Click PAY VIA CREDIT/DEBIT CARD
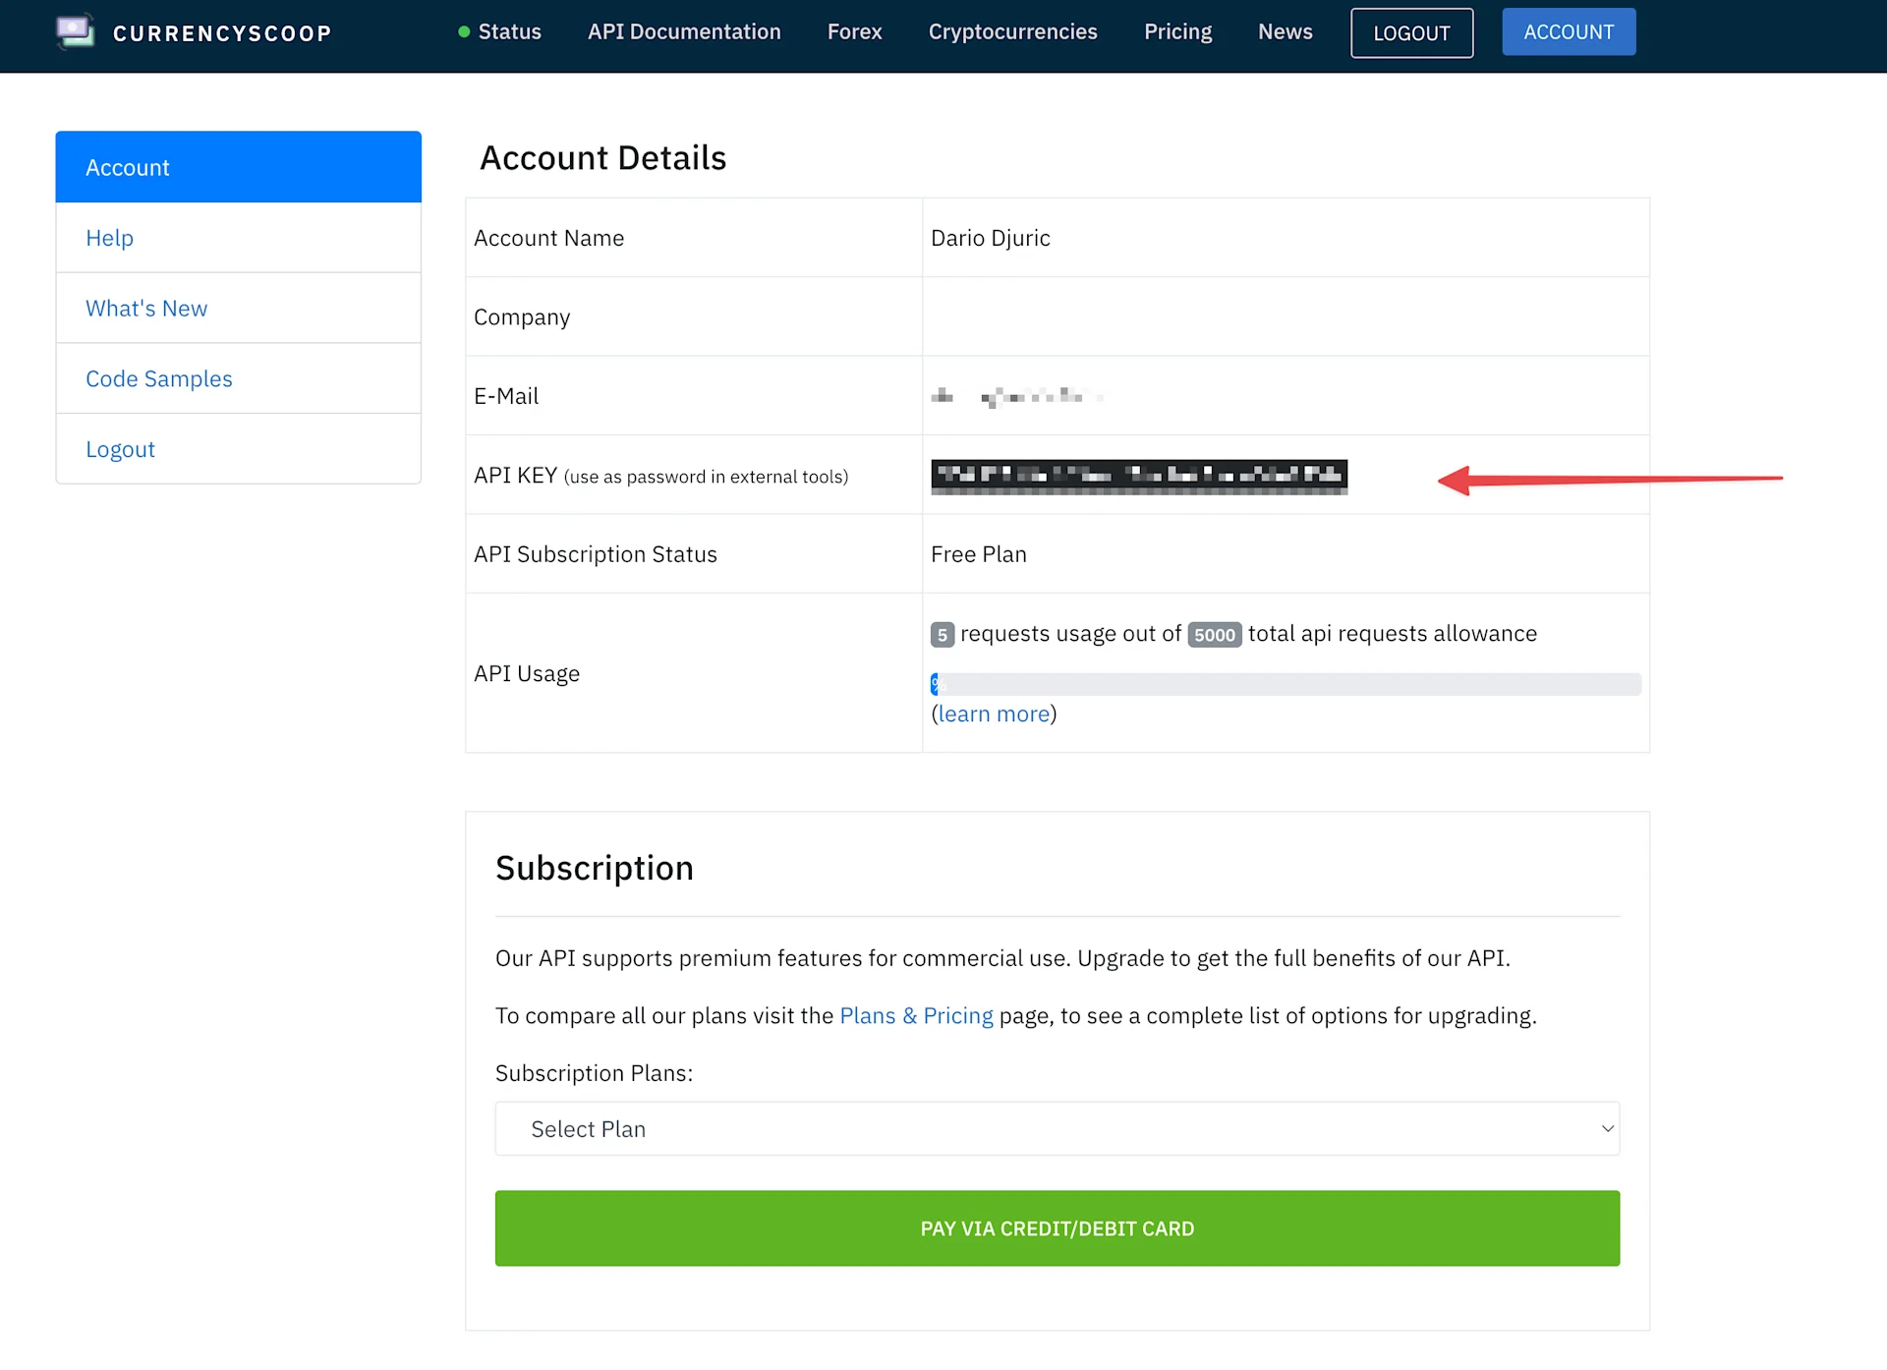 (1057, 1227)
